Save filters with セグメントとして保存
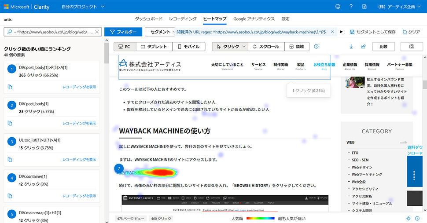The image size is (427, 223). pos(372,32)
